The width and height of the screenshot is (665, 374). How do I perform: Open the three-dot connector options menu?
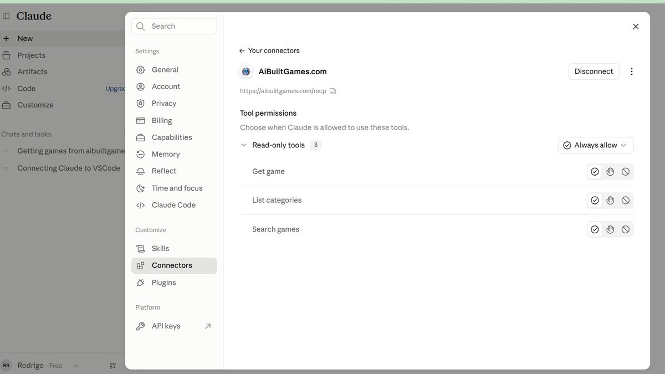coord(632,71)
